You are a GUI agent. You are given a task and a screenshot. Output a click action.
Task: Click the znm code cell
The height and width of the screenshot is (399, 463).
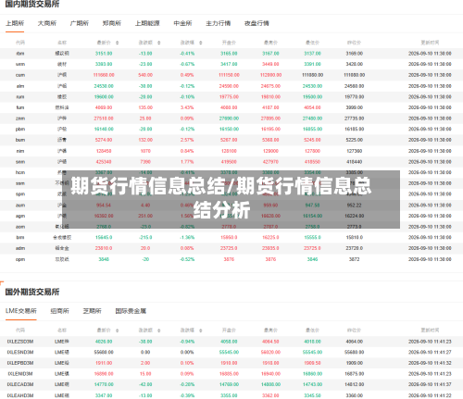(x=20, y=118)
